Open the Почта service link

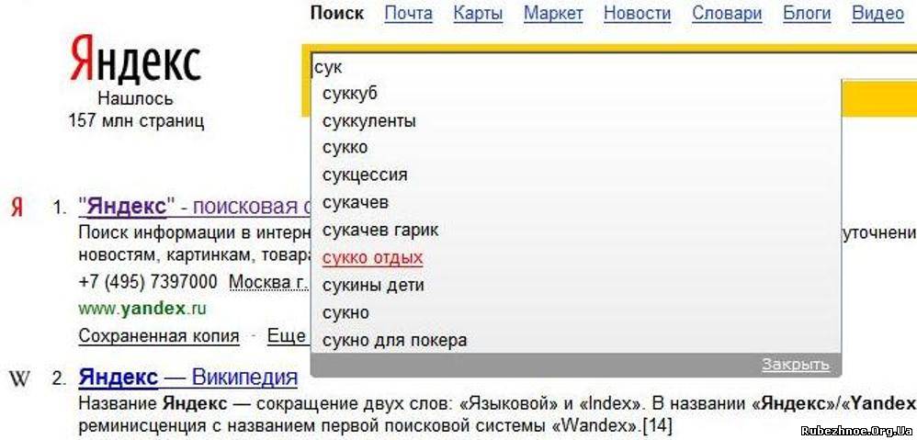click(408, 13)
